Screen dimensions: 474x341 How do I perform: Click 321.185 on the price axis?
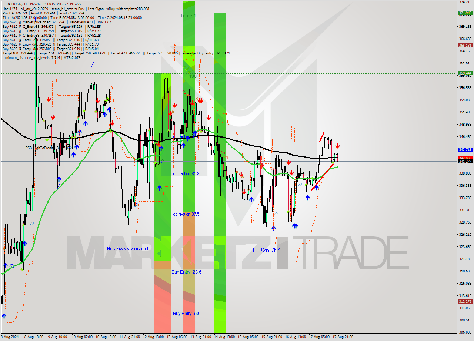coord(465,259)
